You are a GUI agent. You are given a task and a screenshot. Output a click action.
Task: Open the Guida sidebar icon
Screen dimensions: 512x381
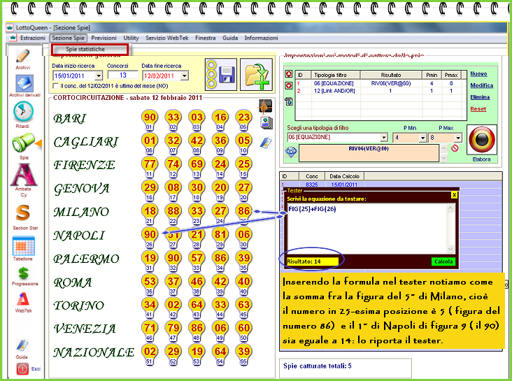tap(22, 345)
